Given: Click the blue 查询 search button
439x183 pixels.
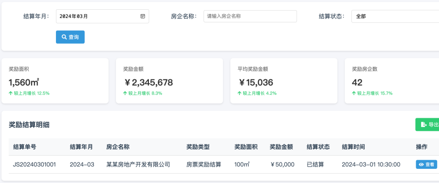Looking at the screenshot, I should tap(70, 37).
